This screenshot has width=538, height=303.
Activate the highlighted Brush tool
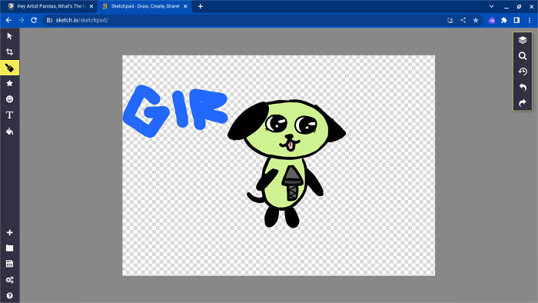pos(9,68)
